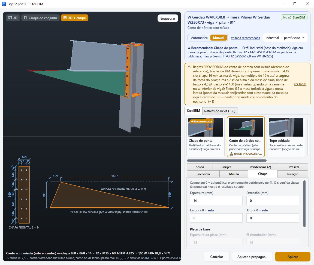Screen dimensions: 314x265
Task: Click the horizontal scrollbar under connection cards
Action: pos(227,161)
